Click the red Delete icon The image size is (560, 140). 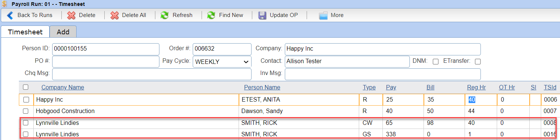pos(71,15)
